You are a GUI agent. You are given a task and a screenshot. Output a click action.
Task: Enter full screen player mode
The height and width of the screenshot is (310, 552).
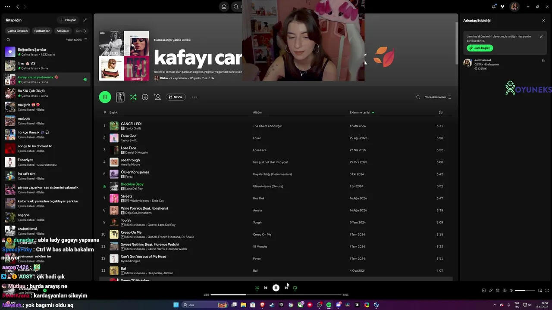point(547,291)
